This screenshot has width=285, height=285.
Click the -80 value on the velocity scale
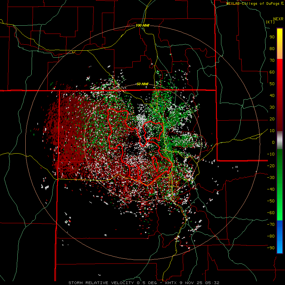pyautogui.click(x=271, y=236)
